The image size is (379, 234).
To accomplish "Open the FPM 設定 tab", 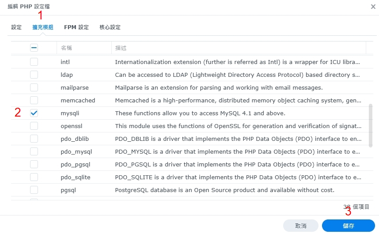I will 76,27.
